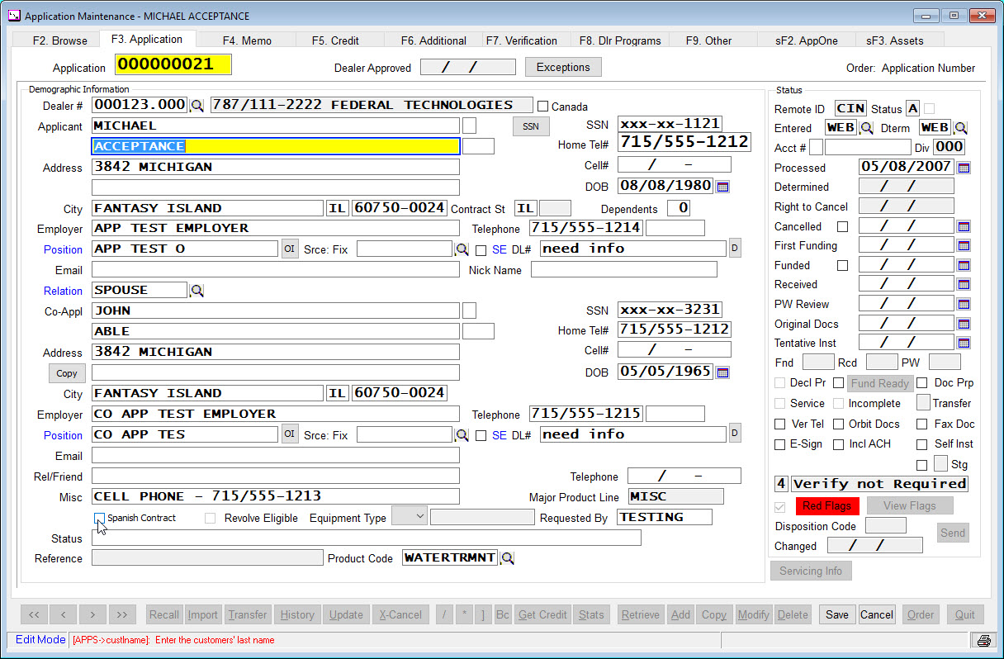Open the Processed date calendar icon
This screenshot has height=659, width=1004.
(x=964, y=168)
